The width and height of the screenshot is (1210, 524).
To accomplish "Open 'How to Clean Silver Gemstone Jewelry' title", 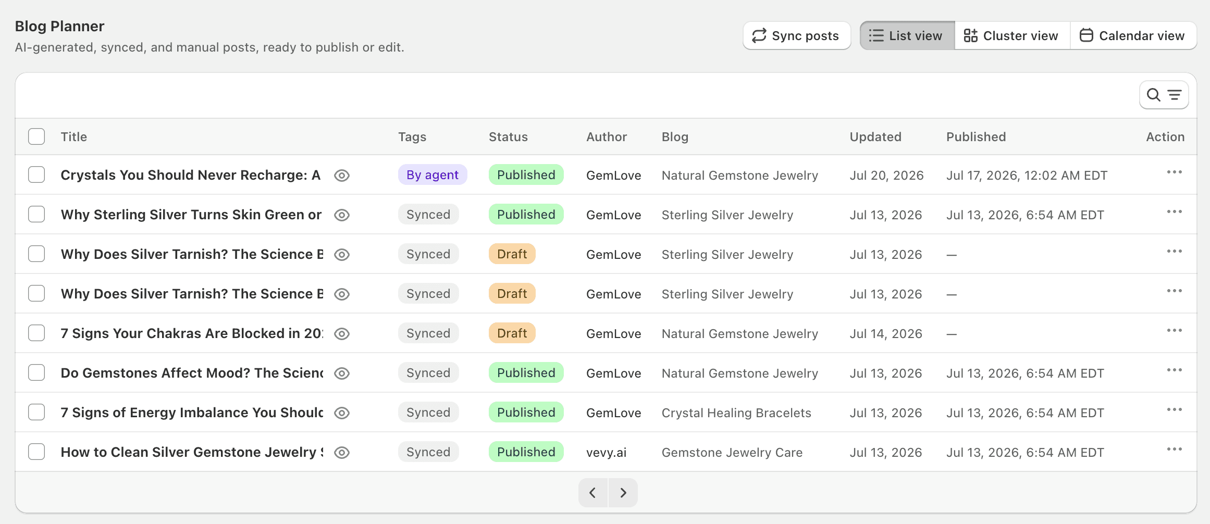I will point(192,452).
